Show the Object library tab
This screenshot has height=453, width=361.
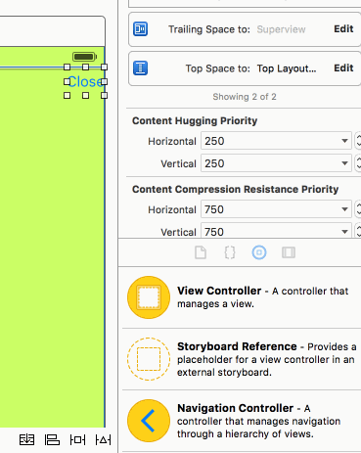coord(259,252)
